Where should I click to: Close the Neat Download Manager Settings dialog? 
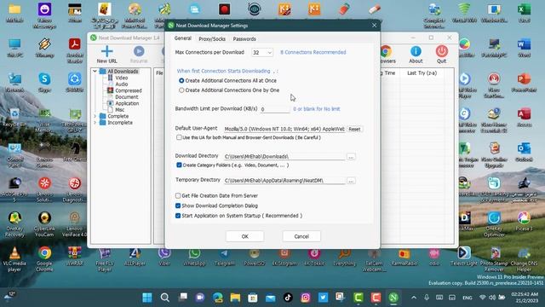(374, 26)
